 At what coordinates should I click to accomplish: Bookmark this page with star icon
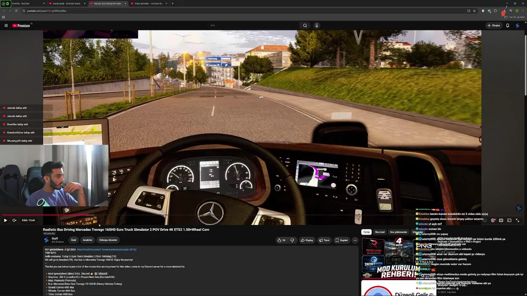pos(474,11)
